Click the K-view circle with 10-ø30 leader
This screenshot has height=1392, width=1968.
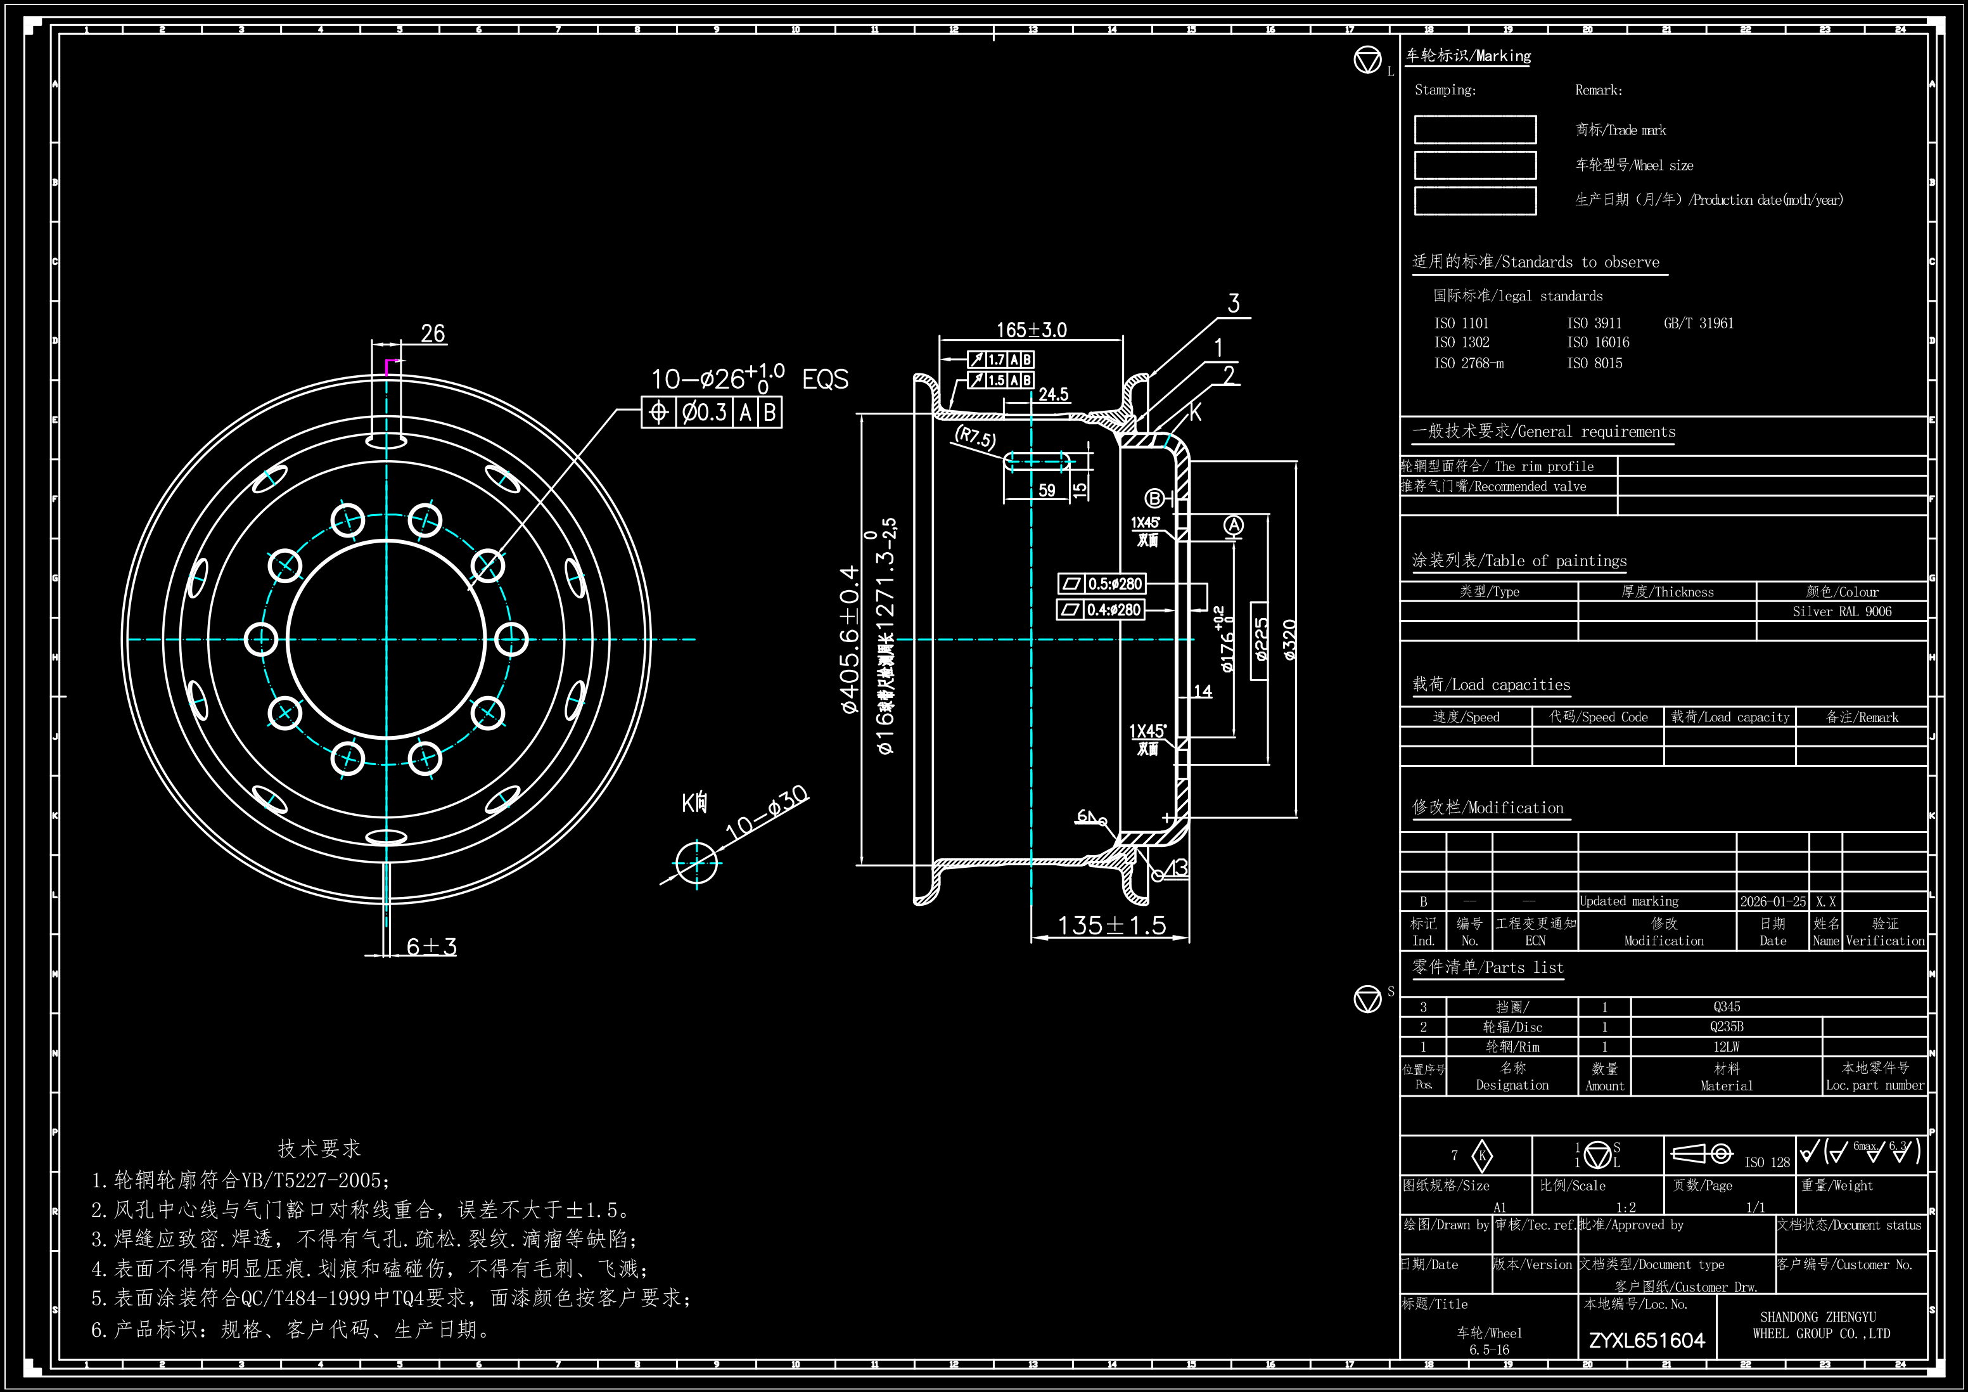point(696,863)
